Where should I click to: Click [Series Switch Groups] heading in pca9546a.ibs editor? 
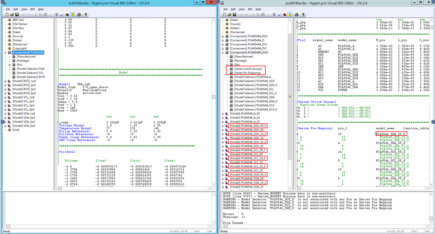[316, 102]
